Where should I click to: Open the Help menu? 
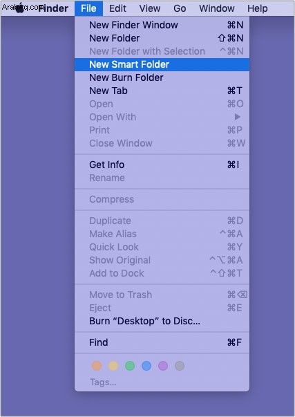pyautogui.click(x=257, y=8)
